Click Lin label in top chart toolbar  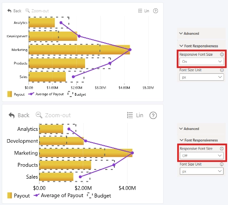pyautogui.click(x=146, y=11)
